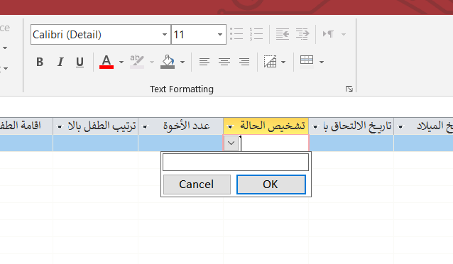Click the OK button
Image resolution: width=453 pixels, height=264 pixels.
pyautogui.click(x=271, y=185)
